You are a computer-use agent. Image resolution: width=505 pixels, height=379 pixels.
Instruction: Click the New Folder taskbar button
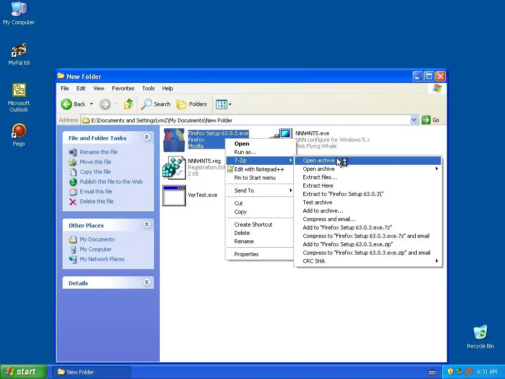tap(92, 372)
